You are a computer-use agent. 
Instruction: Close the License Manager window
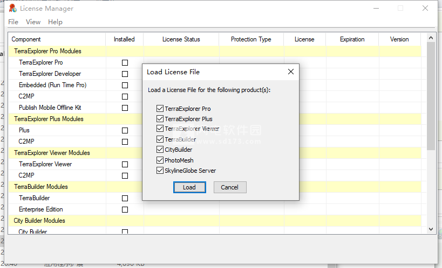click(x=425, y=9)
